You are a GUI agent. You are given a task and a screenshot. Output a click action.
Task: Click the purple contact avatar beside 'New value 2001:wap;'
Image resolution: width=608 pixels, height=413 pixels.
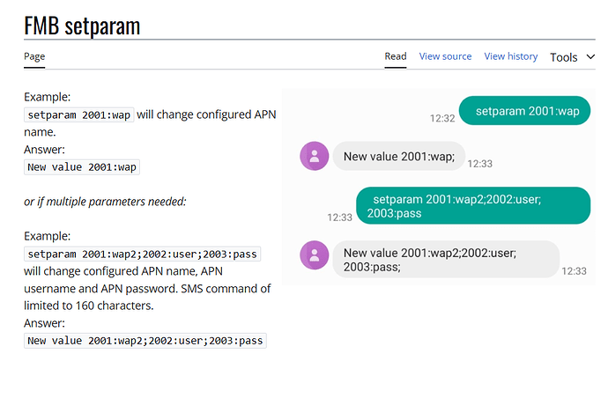click(315, 156)
